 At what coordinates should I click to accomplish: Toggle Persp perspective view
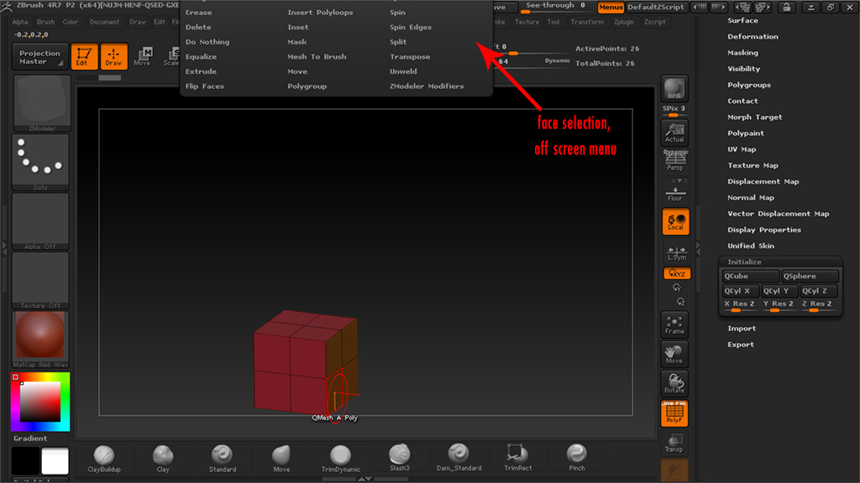point(674,161)
